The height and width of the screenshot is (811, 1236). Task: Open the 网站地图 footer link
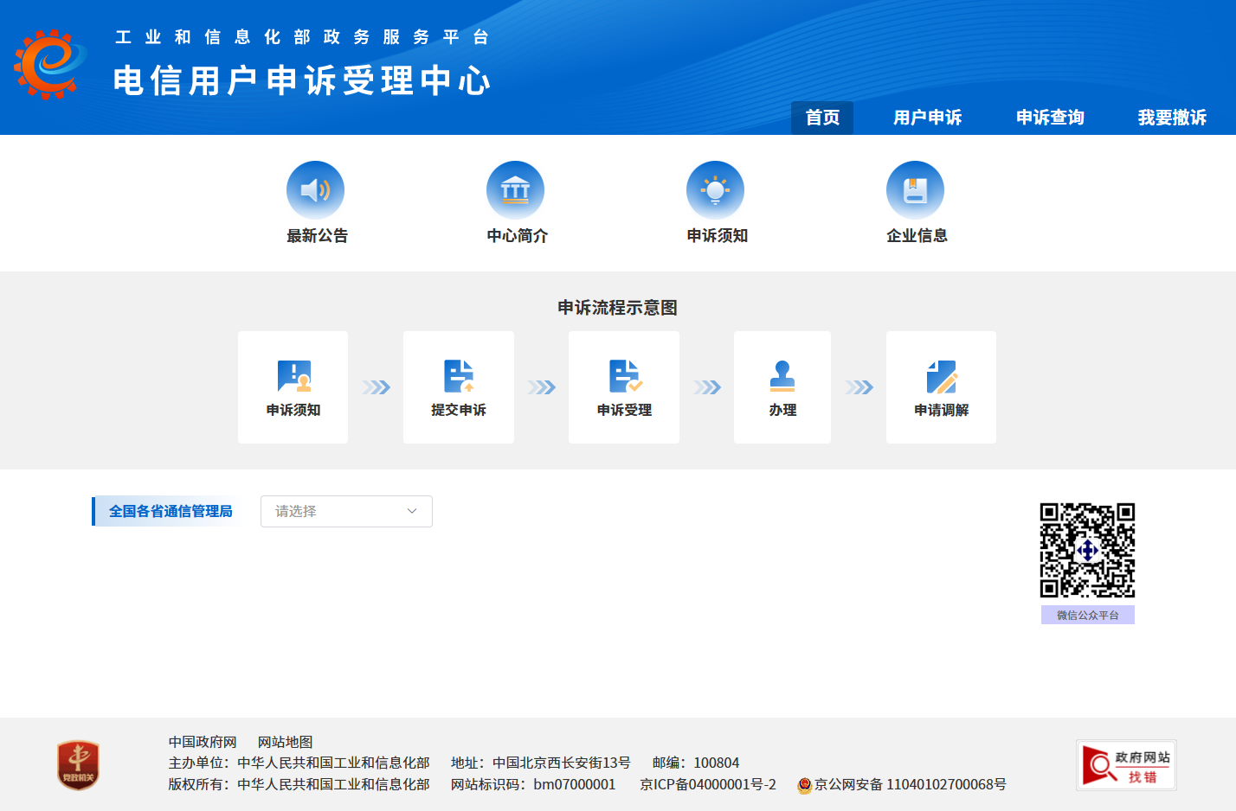285,742
